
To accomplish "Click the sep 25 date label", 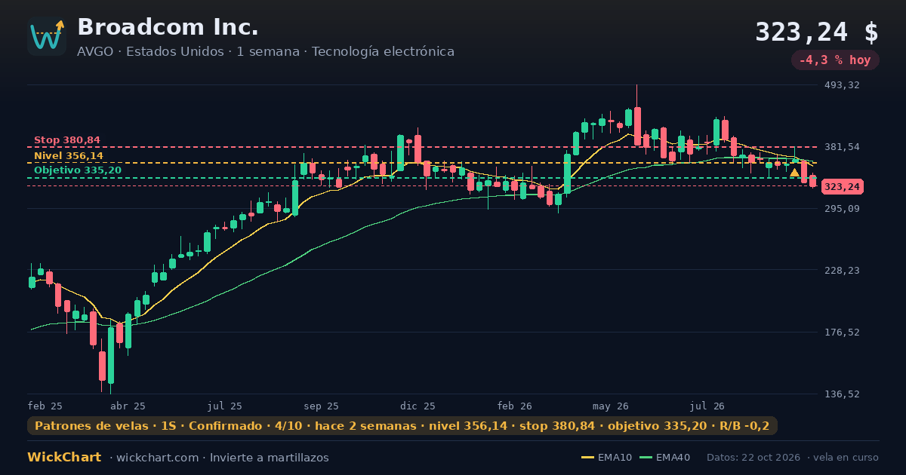I will (321, 406).
